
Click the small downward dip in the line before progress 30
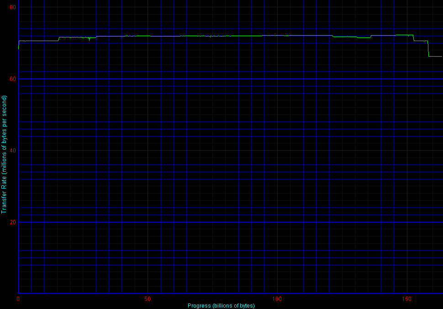coord(90,39)
